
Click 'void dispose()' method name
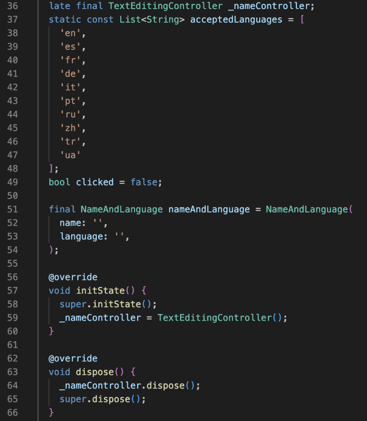[95, 372]
